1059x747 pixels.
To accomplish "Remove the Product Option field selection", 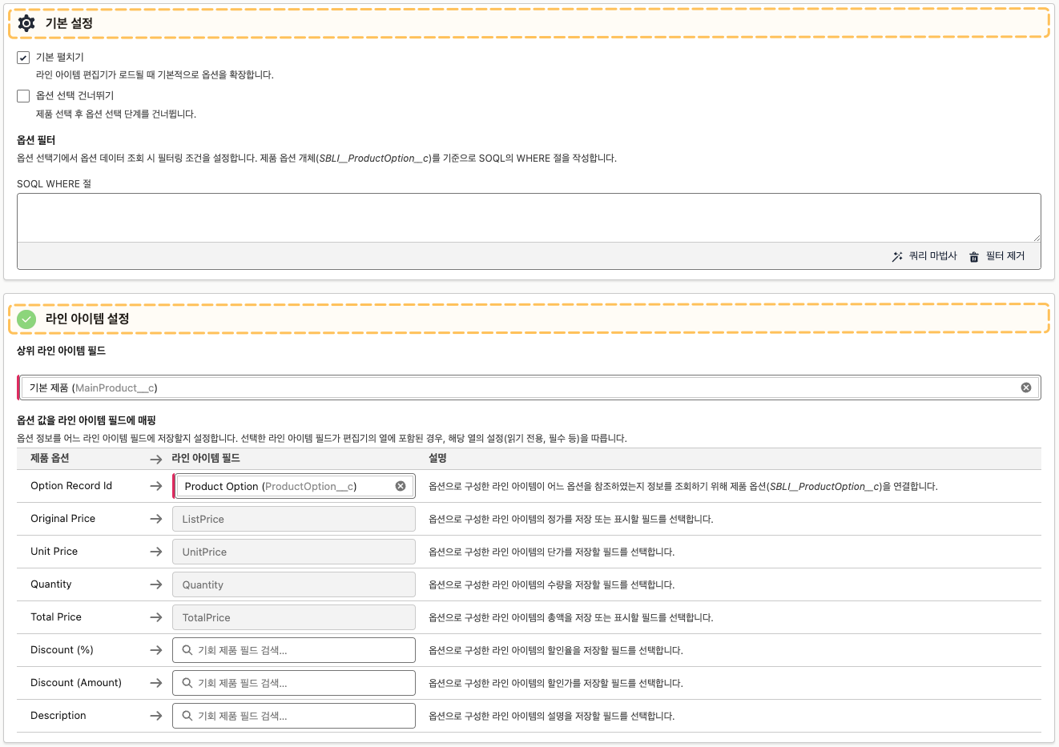I will (x=401, y=486).
